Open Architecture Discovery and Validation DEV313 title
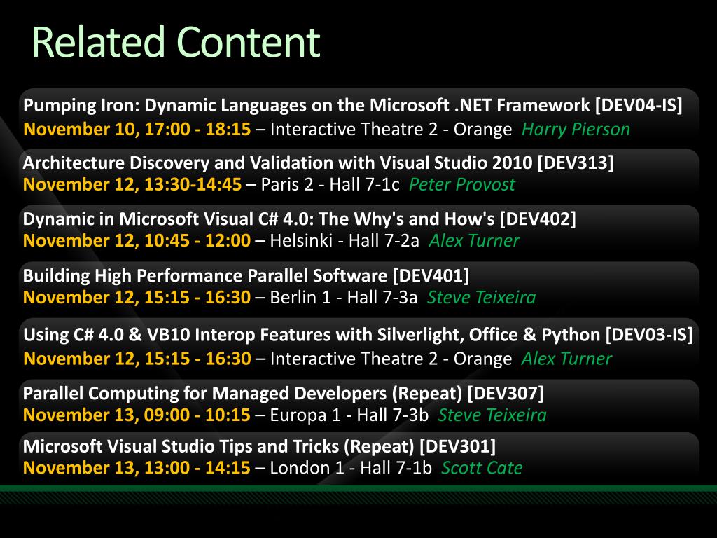Screen dimensions: 717x538 click(319, 163)
